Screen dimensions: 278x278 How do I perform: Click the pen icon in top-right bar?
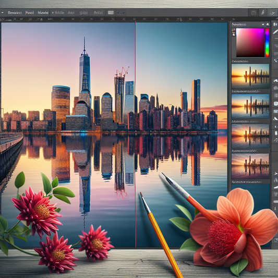[263, 13]
